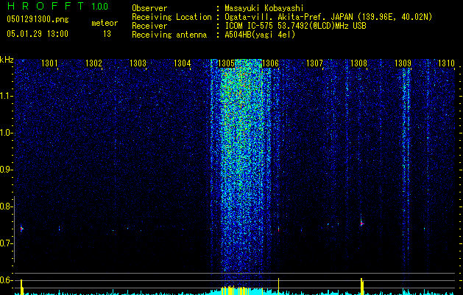Click the Receiver field label

(149, 26)
